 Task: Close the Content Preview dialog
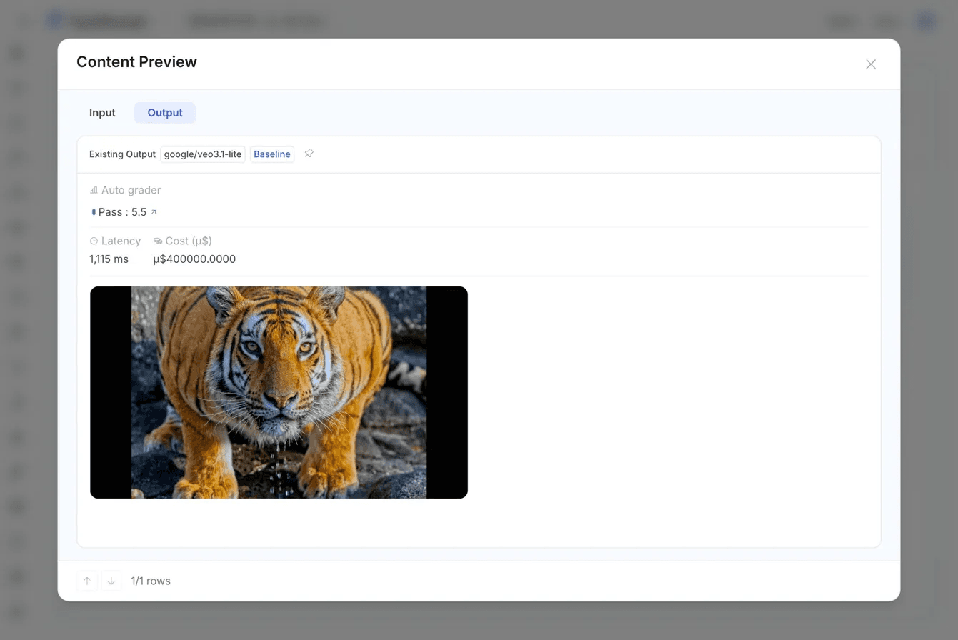(x=871, y=64)
